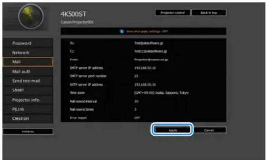Click the blue info icon in message bar

(x=122, y=31)
